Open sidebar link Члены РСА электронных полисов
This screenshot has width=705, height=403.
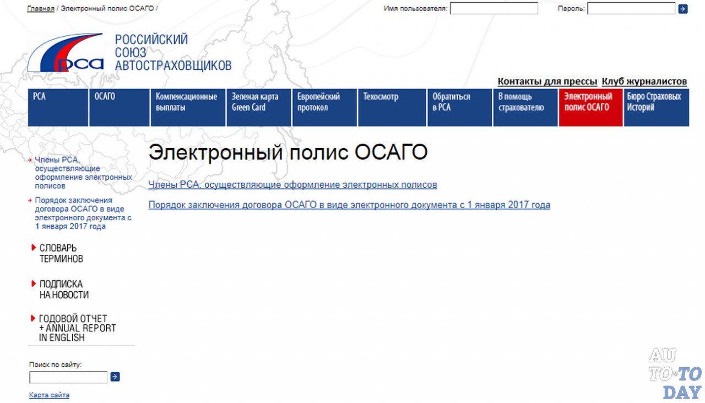(84, 173)
